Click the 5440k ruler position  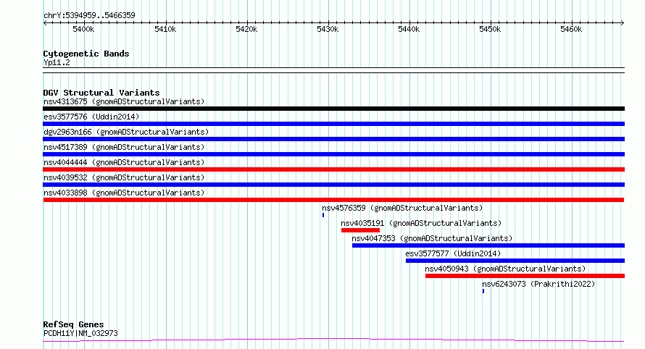(409, 29)
